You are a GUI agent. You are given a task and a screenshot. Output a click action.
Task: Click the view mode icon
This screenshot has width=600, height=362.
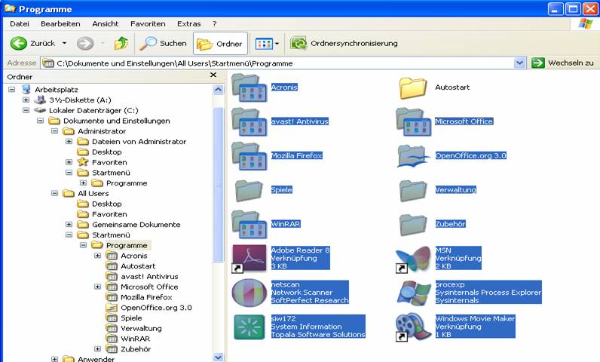(x=264, y=44)
